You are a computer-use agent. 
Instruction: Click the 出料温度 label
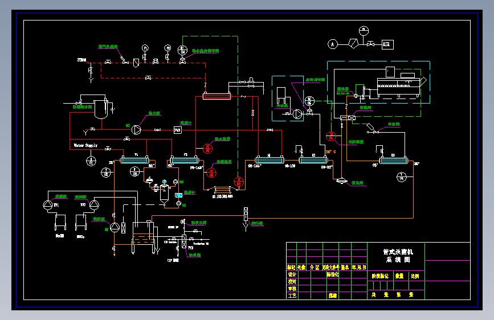[356, 142]
